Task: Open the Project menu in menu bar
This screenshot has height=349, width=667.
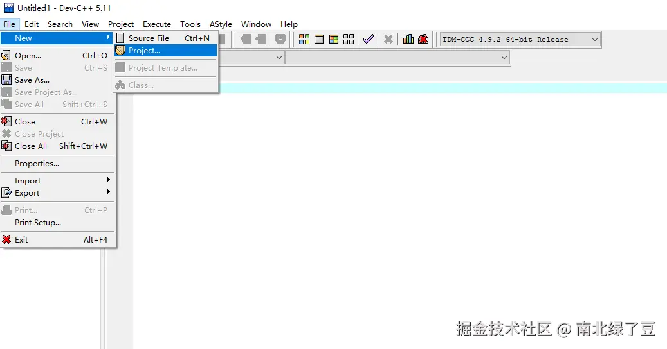Action: point(121,24)
